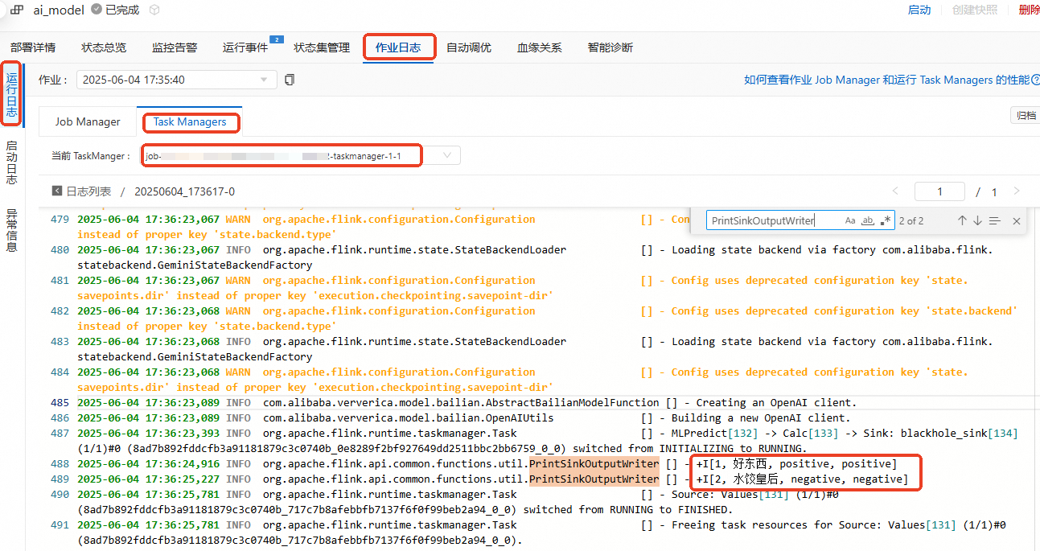Screen dimensions: 1040x551
Task: Click the 2 badge on 运行事件
Action: (x=277, y=39)
